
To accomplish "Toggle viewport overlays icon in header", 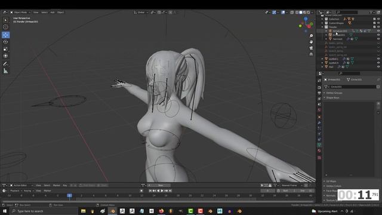I will pos(283,12).
